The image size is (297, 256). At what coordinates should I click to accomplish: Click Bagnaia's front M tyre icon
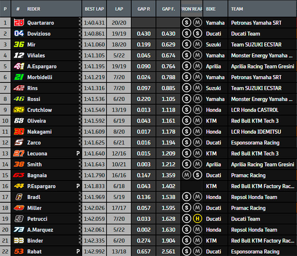[186, 175]
